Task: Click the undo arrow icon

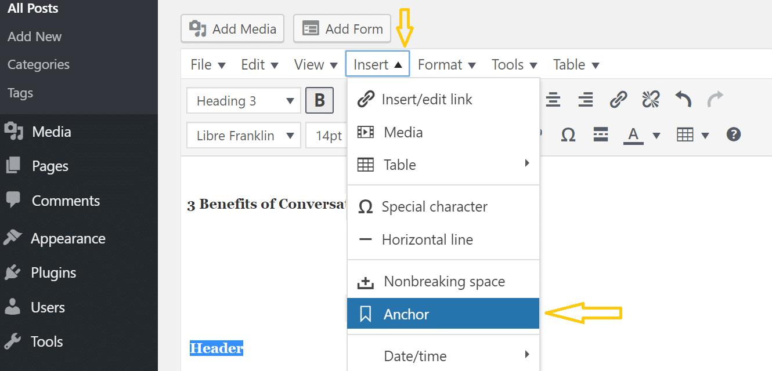Action: coord(683,100)
